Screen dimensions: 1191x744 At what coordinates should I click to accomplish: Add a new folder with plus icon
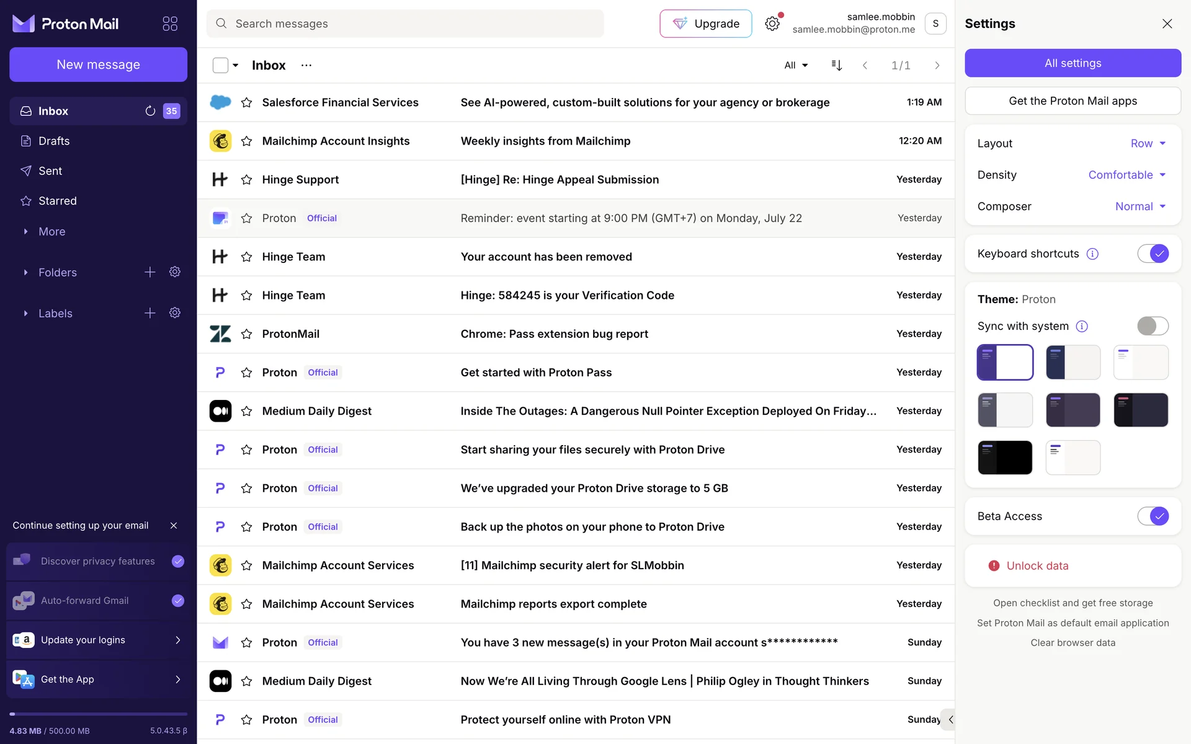150,272
